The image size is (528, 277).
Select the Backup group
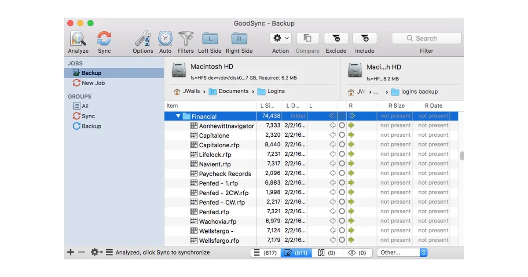click(x=87, y=126)
